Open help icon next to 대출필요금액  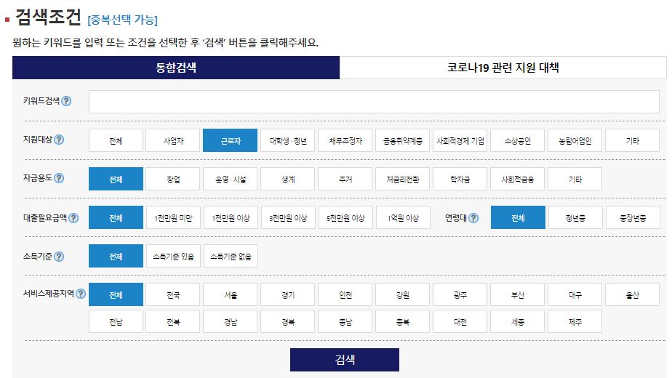(73, 218)
